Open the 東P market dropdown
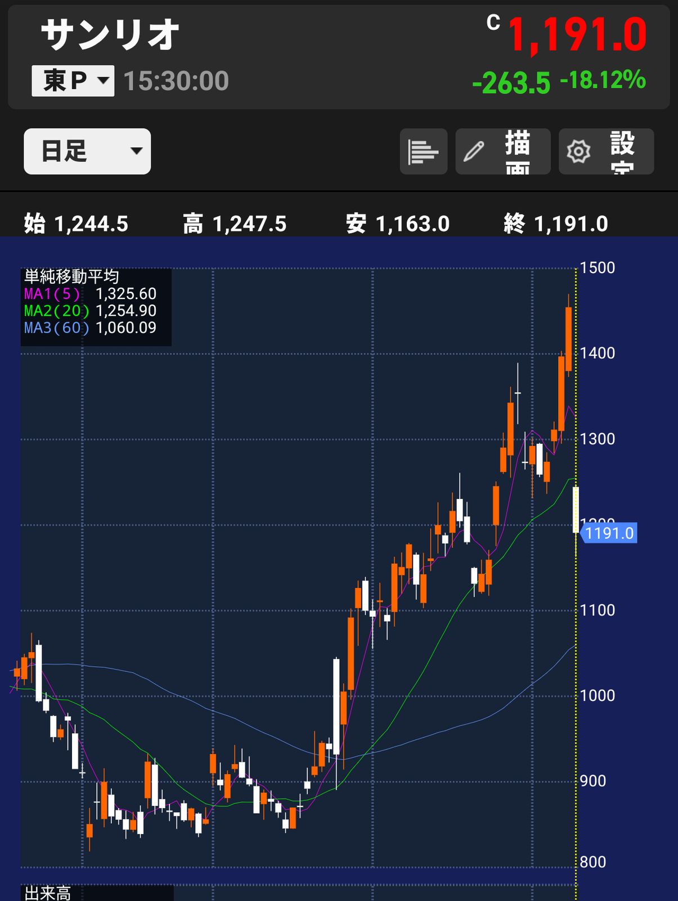 tap(73, 81)
